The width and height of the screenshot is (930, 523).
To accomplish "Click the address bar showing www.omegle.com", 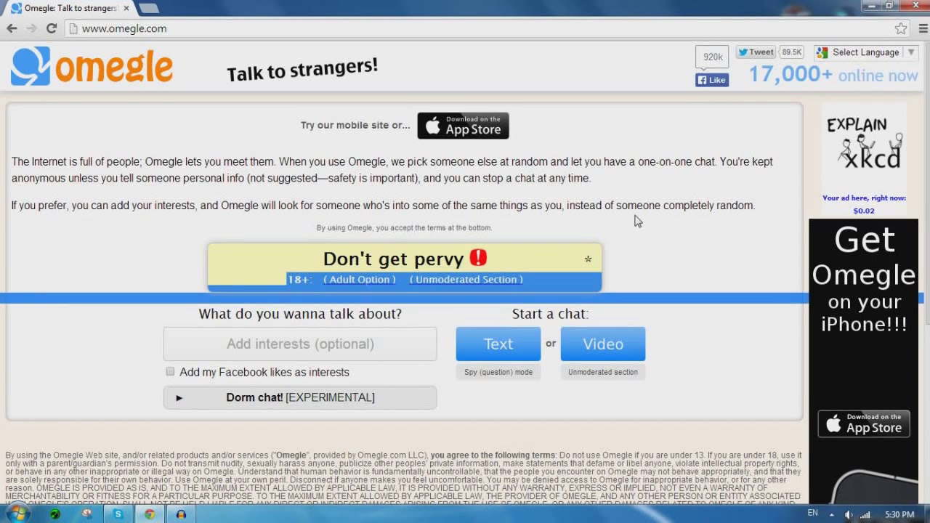I will (480, 28).
